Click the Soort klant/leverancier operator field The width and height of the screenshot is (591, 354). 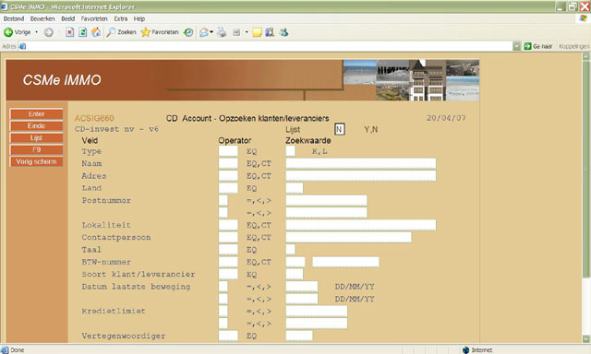pyautogui.click(x=228, y=274)
